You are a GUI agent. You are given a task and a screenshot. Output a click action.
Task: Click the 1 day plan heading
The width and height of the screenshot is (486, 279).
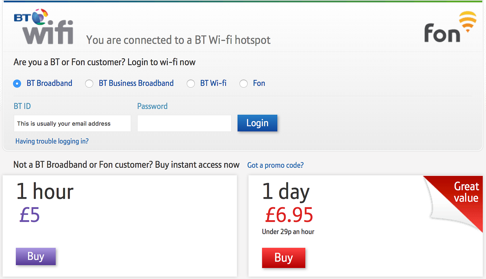coord(286,192)
